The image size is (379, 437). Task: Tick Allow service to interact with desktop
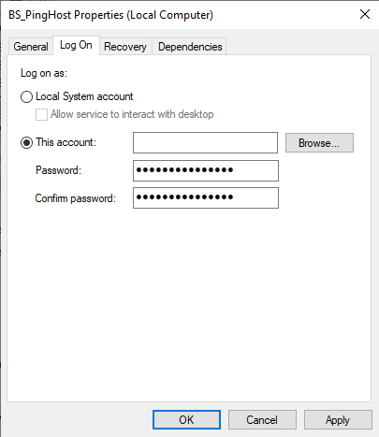tap(41, 114)
